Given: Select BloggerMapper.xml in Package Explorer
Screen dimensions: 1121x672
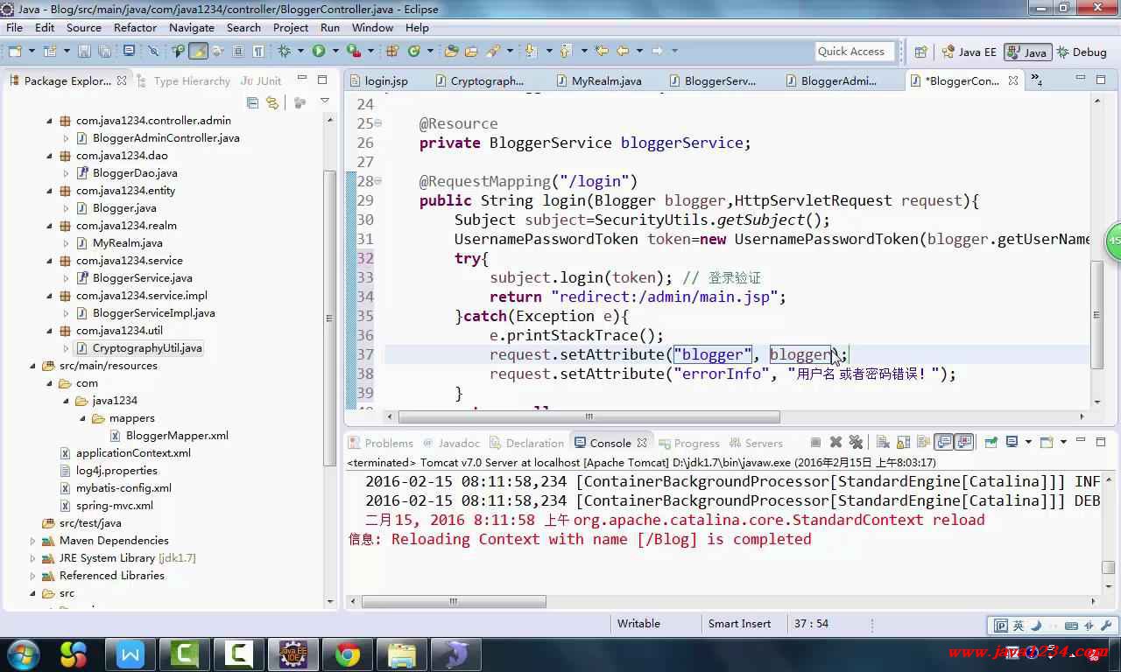Looking at the screenshot, I should pyautogui.click(x=169, y=436).
